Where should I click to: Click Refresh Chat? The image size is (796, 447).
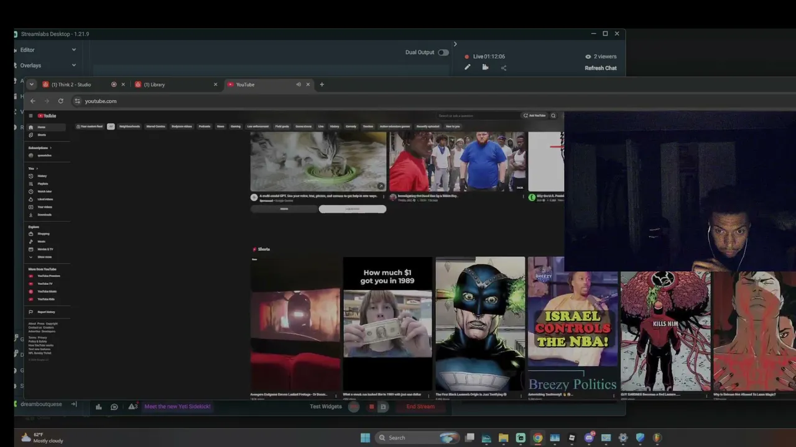tap(601, 68)
